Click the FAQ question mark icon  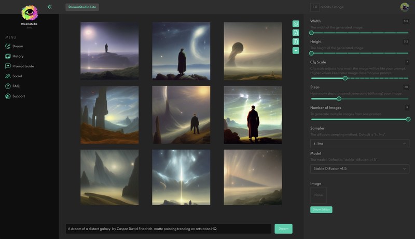click(x=8, y=86)
